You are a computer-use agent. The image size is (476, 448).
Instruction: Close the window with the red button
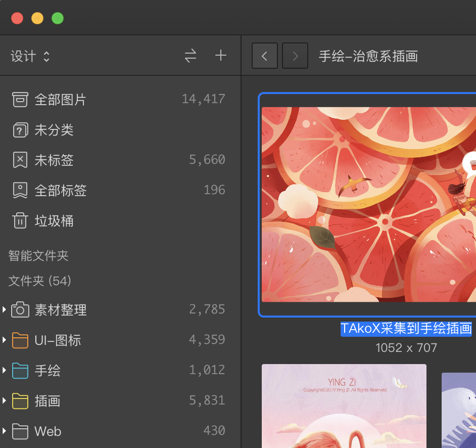coord(17,18)
